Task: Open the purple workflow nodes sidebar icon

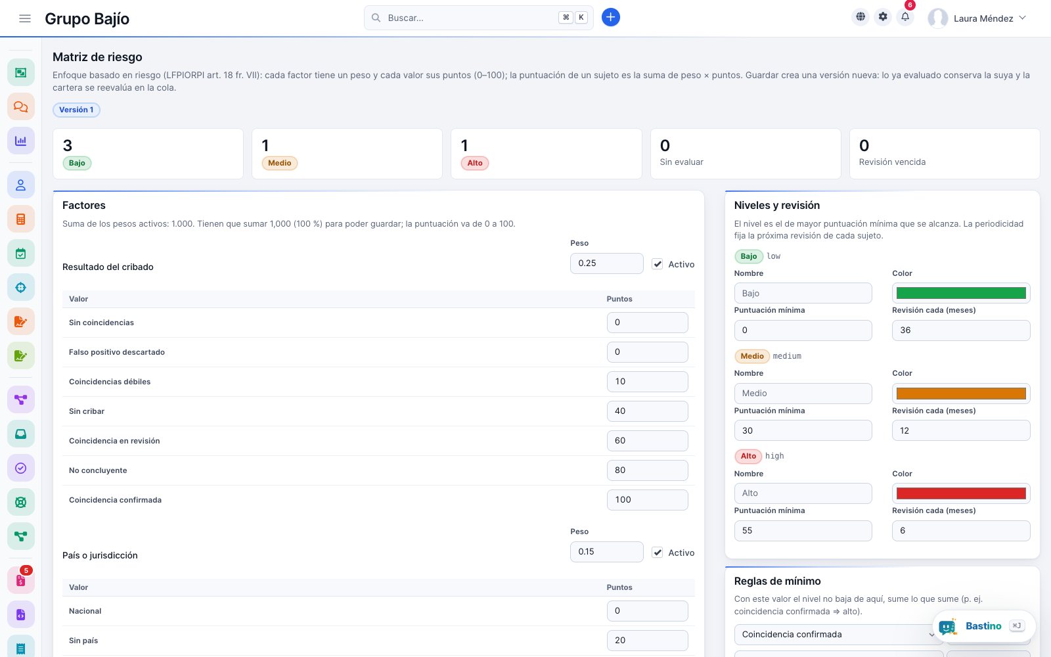Action: [x=21, y=399]
